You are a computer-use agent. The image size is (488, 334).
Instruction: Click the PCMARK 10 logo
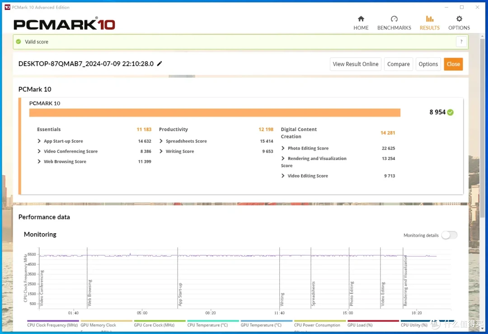pos(65,24)
